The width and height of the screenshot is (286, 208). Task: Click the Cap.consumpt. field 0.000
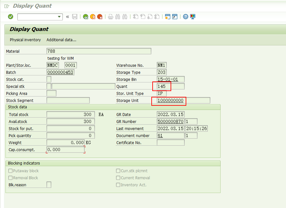tap(65, 150)
